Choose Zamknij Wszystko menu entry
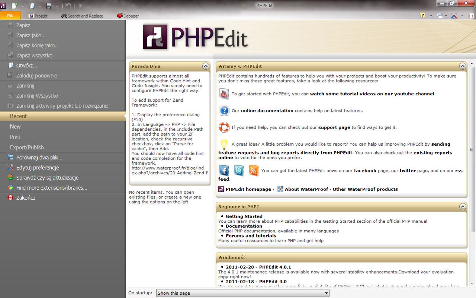476x298 pixels. click(x=63, y=96)
